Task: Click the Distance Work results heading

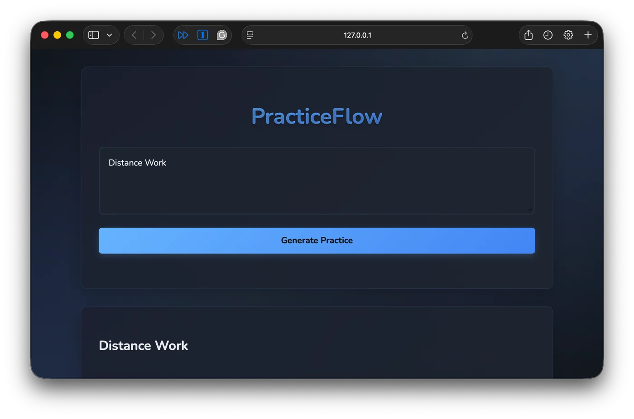Action: point(143,346)
